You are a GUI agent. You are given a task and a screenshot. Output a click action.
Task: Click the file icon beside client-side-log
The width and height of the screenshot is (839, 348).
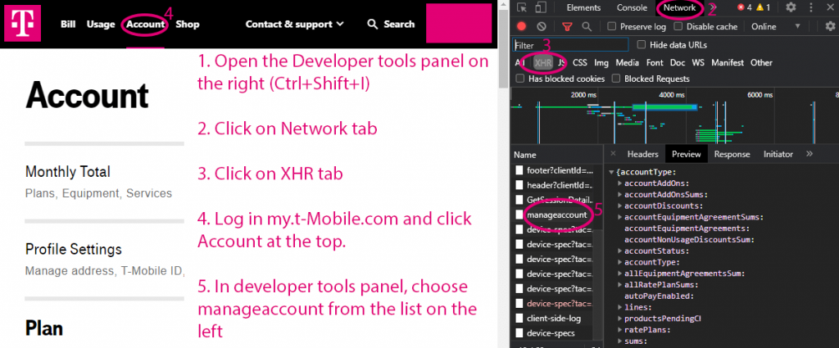(519, 318)
